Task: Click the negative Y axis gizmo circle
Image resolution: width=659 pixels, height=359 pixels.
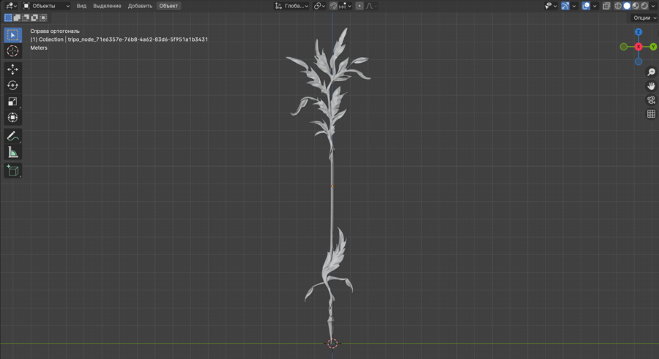Action: point(624,47)
